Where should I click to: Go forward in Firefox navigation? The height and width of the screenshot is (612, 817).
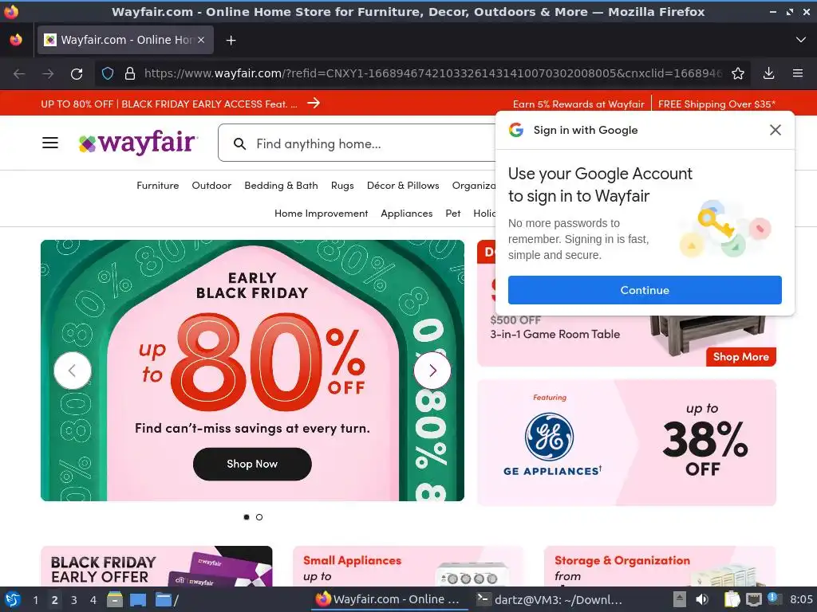48,74
